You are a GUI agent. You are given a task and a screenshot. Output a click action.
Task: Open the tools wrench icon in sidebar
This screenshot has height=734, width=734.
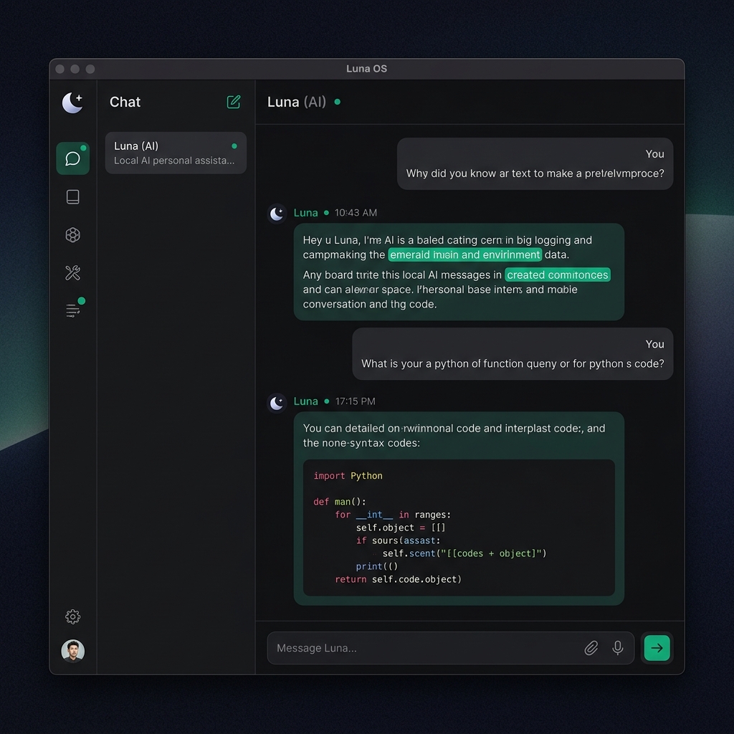pyautogui.click(x=72, y=272)
